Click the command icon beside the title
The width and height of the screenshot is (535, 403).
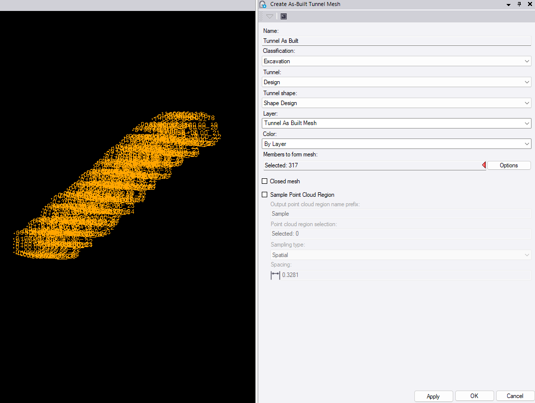click(262, 4)
